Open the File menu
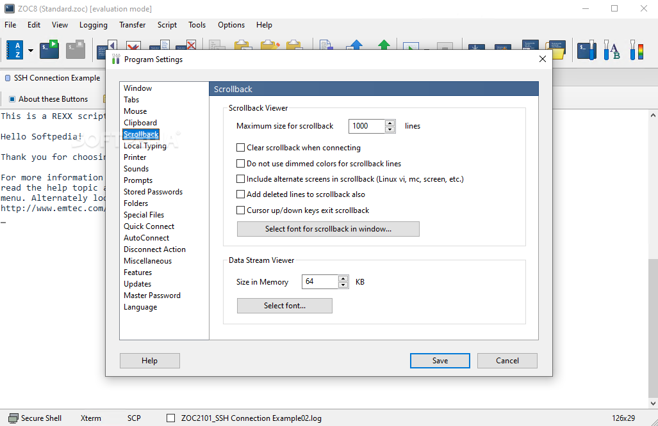 [x=10, y=25]
